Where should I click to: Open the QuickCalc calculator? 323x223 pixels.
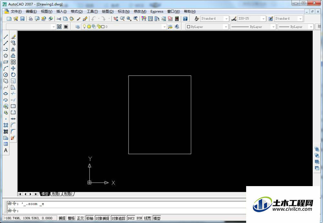[177, 19]
